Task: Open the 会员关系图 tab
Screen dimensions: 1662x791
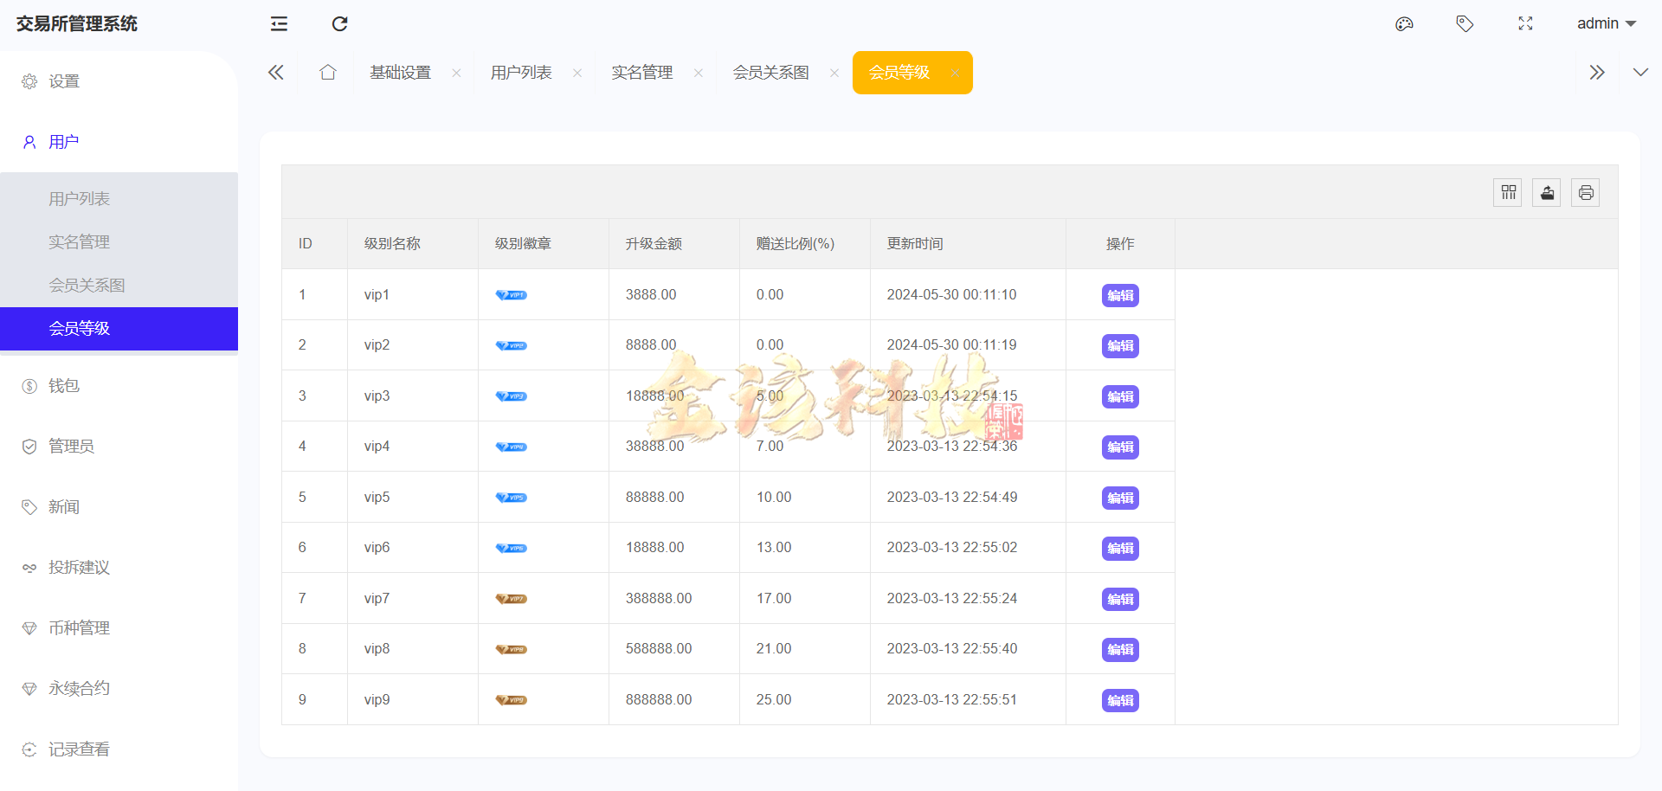Action: coord(770,72)
